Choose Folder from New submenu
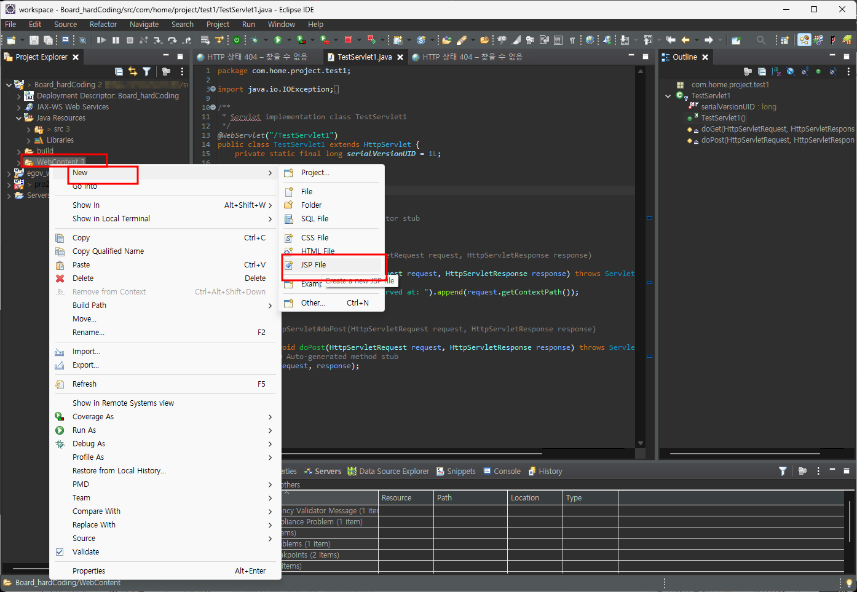 coord(332,205)
